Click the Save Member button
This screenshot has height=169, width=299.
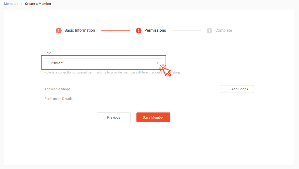click(153, 117)
